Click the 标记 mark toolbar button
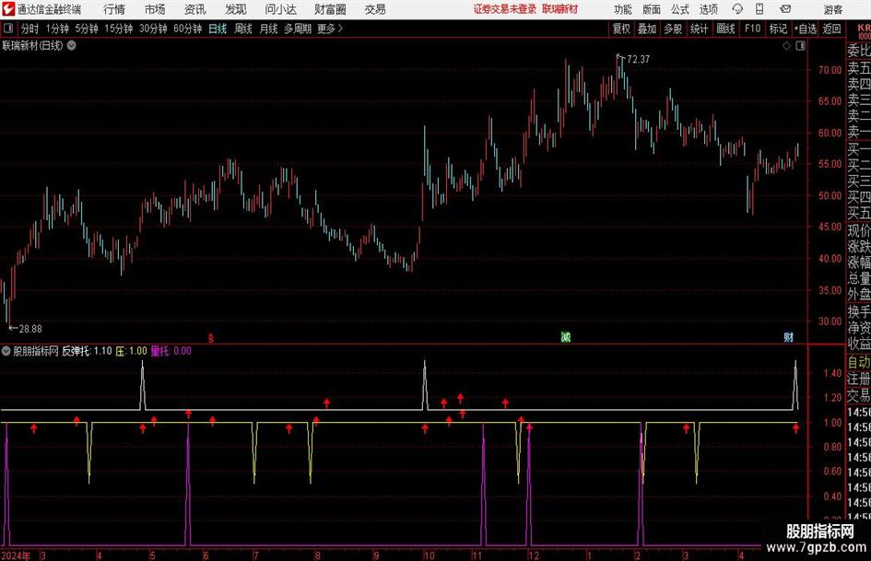The image size is (871, 561). [778, 29]
